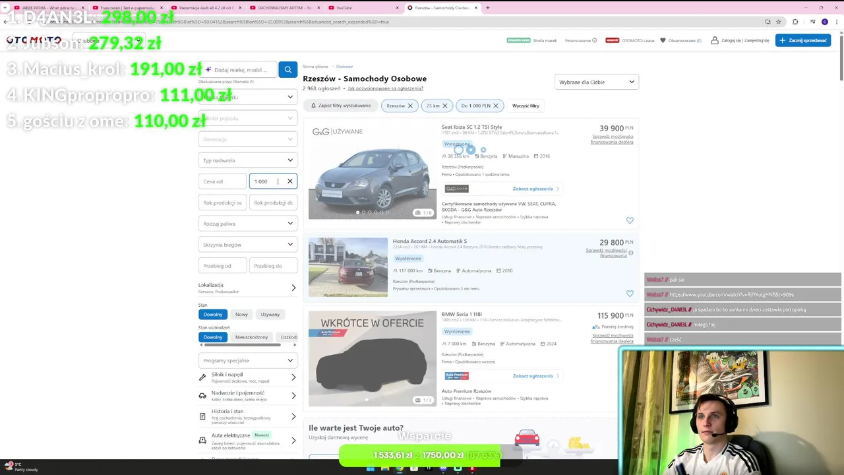
Task: Click the G&G Auto dealer logo
Action: point(457,189)
